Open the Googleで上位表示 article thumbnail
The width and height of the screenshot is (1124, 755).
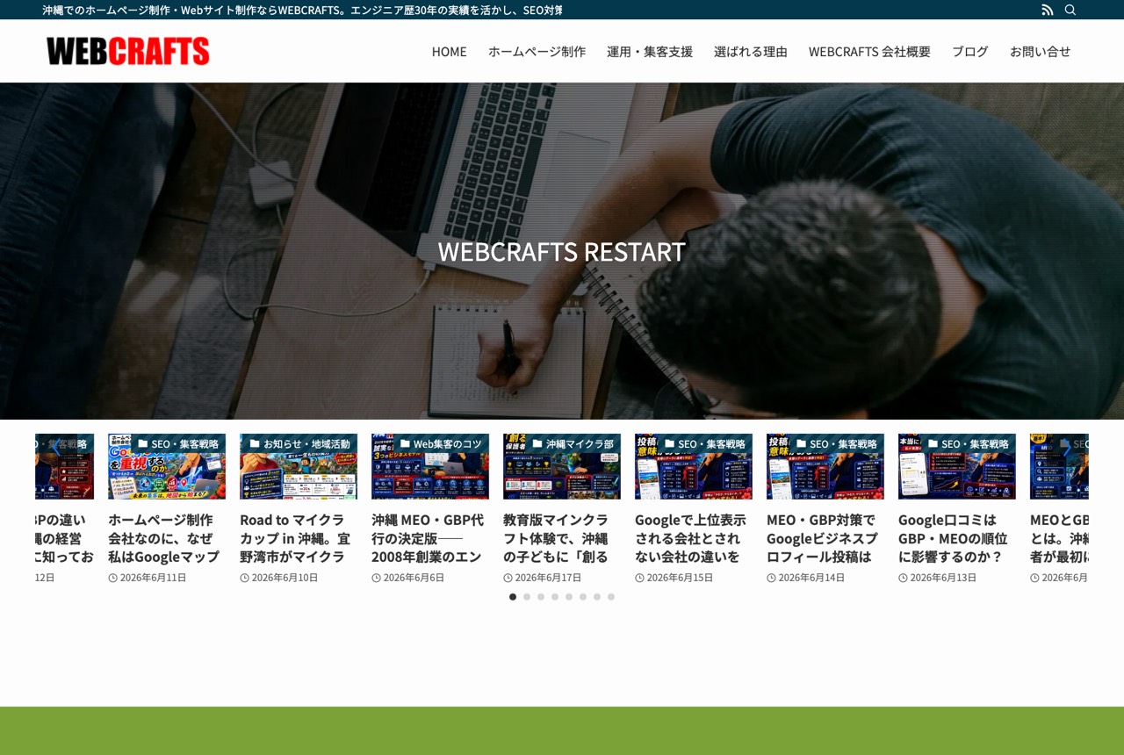[694, 466]
